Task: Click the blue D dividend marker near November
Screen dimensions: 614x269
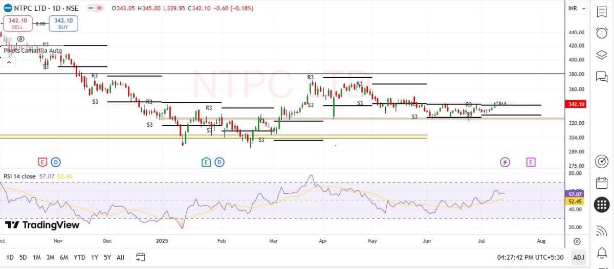Action: (x=55, y=162)
